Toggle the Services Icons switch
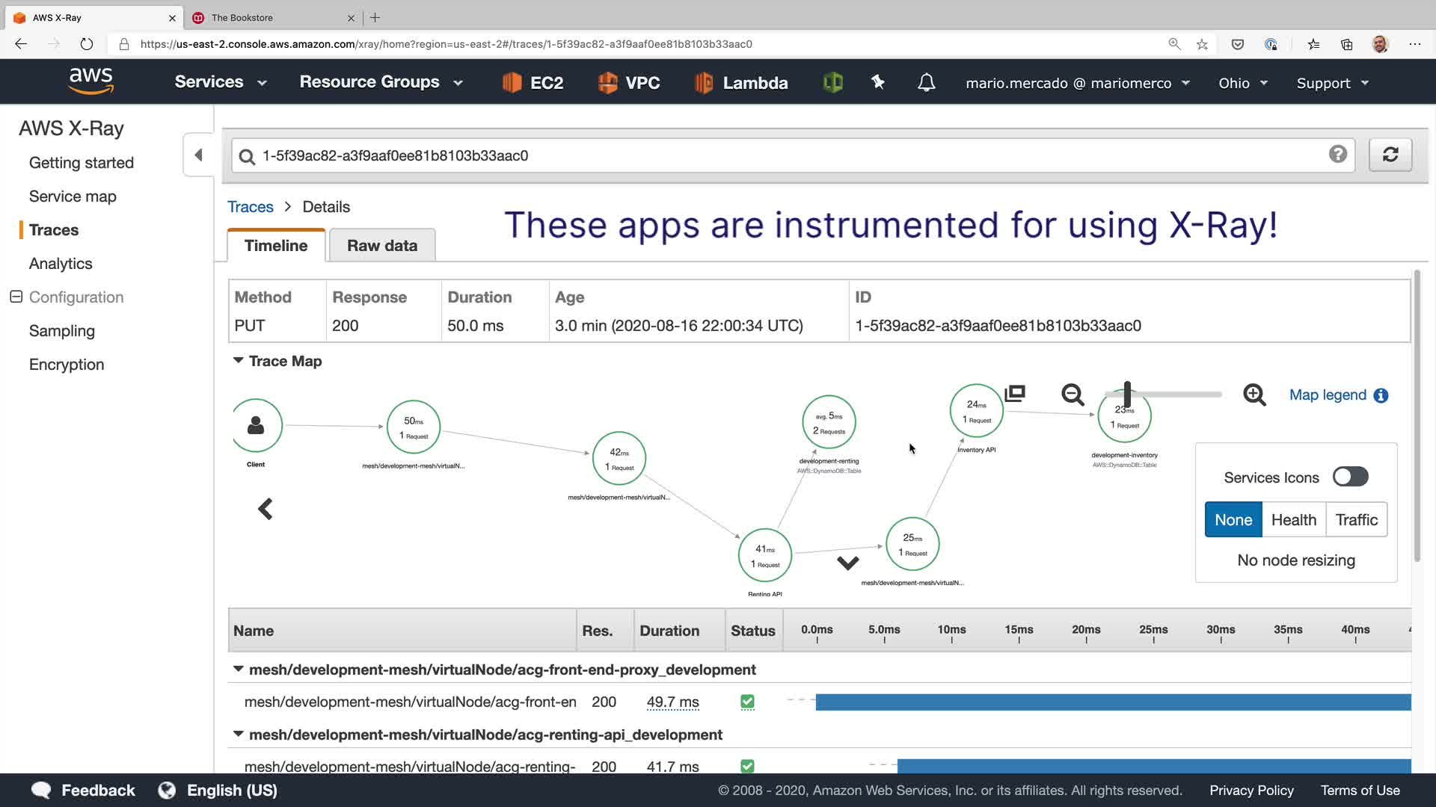The width and height of the screenshot is (1436, 807). pyautogui.click(x=1350, y=477)
